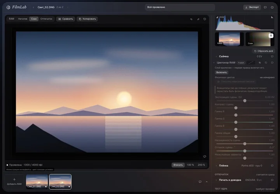The image size is (280, 194).
Task: Expand the Съёмка section
Action: (x=216, y=57)
